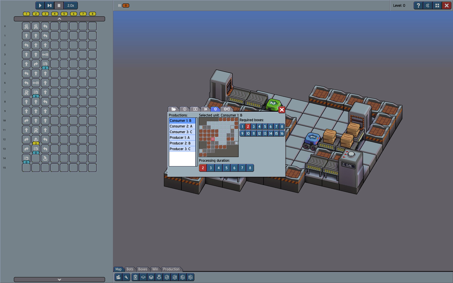Select the flat floor tile tool
Viewport: 453px width, 283px height.
143,277
